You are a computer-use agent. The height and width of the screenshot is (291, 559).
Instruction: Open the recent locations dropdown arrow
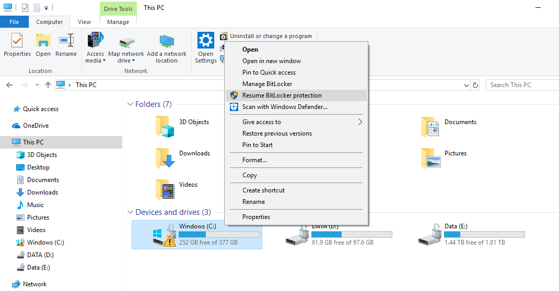37,85
